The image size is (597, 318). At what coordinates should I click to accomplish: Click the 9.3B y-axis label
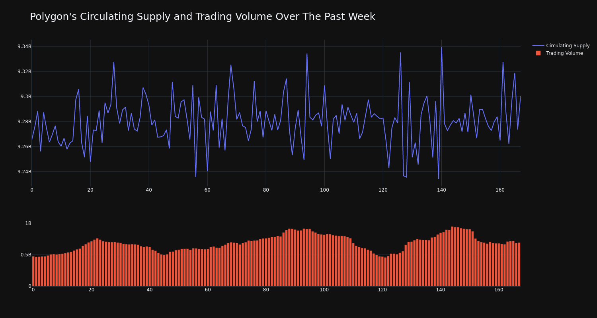point(26,97)
